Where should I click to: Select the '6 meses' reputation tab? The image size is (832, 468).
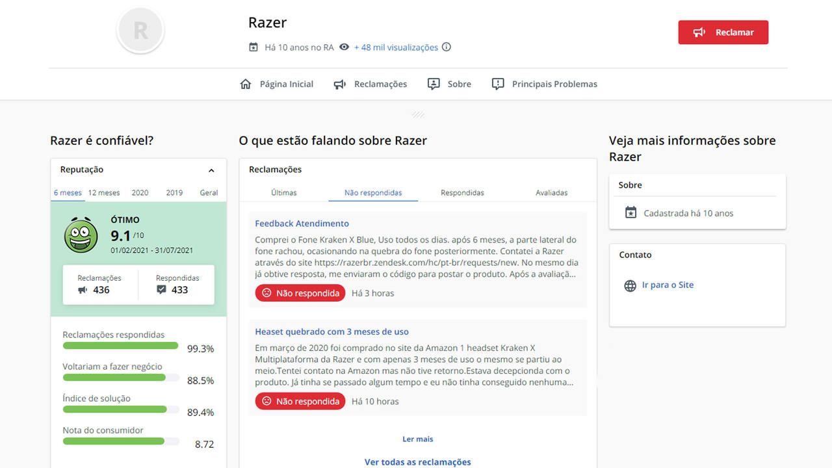click(68, 193)
